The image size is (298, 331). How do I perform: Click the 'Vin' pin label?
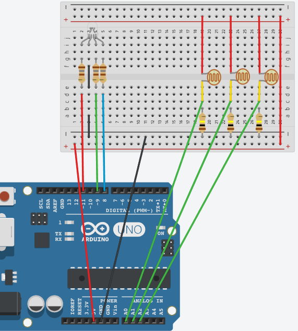115,311
